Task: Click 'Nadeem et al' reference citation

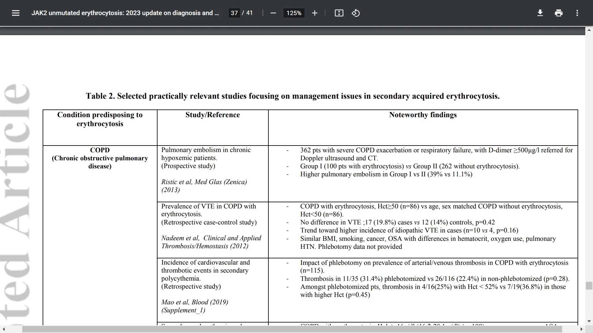Action: pos(211,242)
